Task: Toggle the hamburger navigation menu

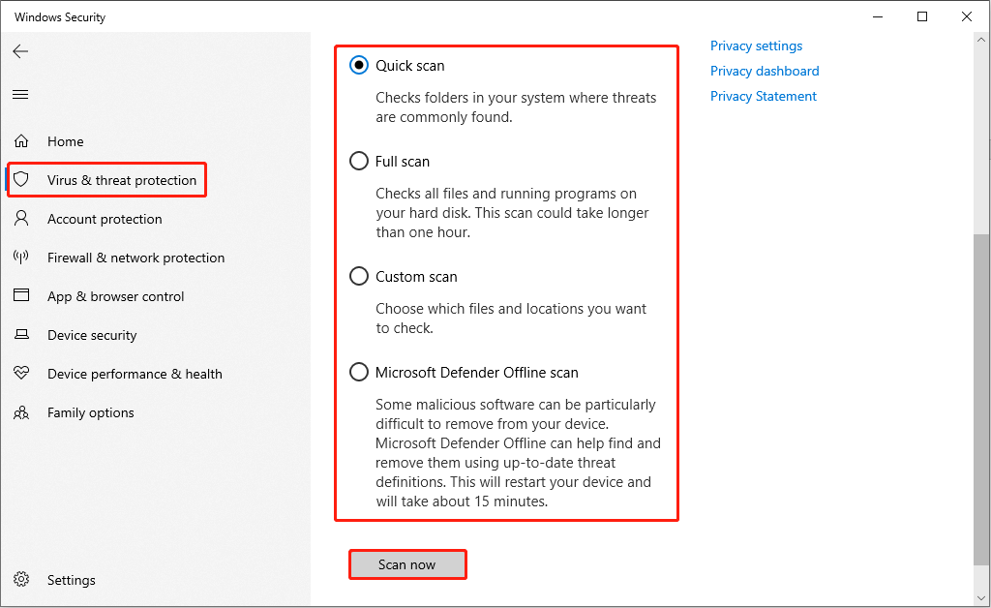Action: [20, 94]
